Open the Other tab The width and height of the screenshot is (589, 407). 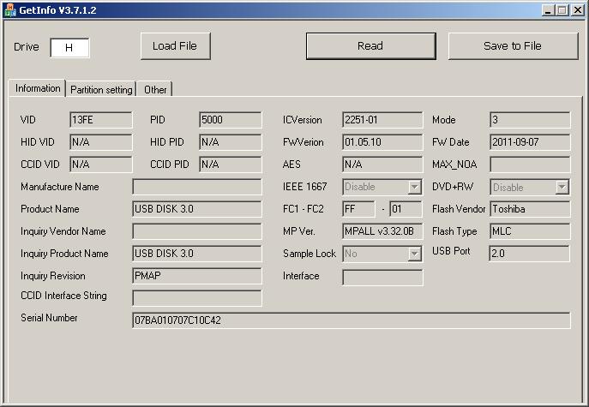pyautogui.click(x=155, y=90)
